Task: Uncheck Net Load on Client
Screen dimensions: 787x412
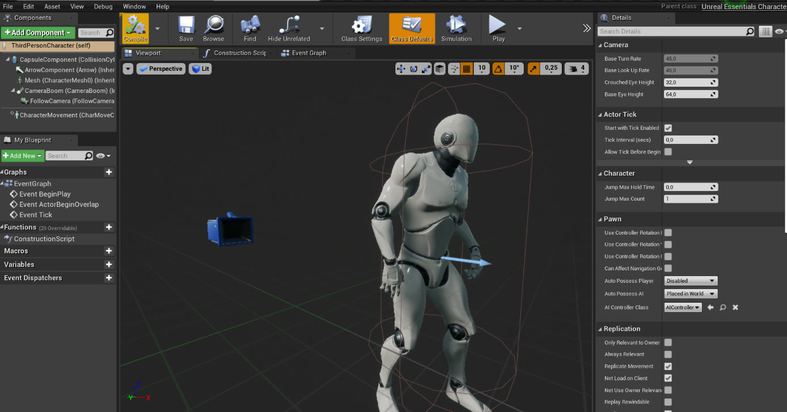Action: click(x=668, y=378)
